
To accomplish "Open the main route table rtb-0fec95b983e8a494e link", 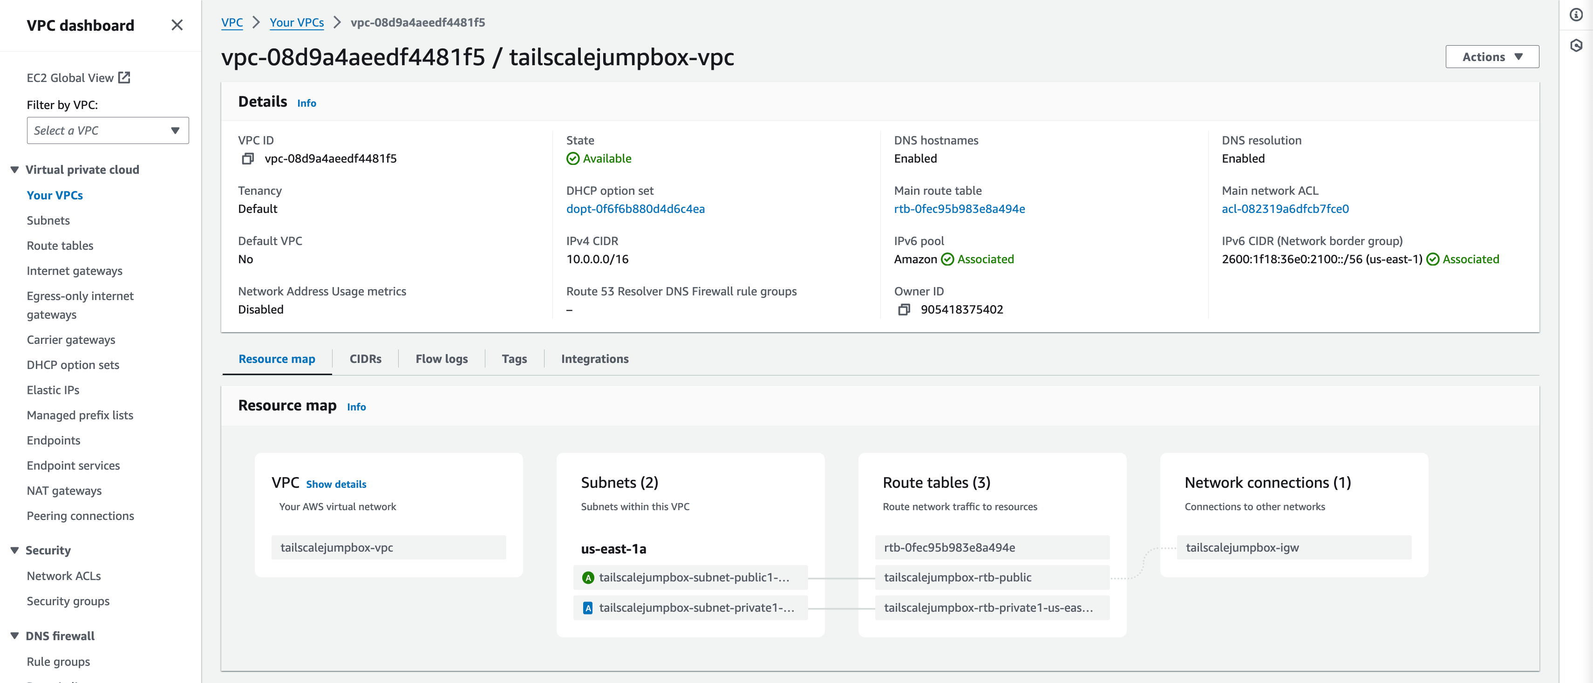I will pos(960,209).
